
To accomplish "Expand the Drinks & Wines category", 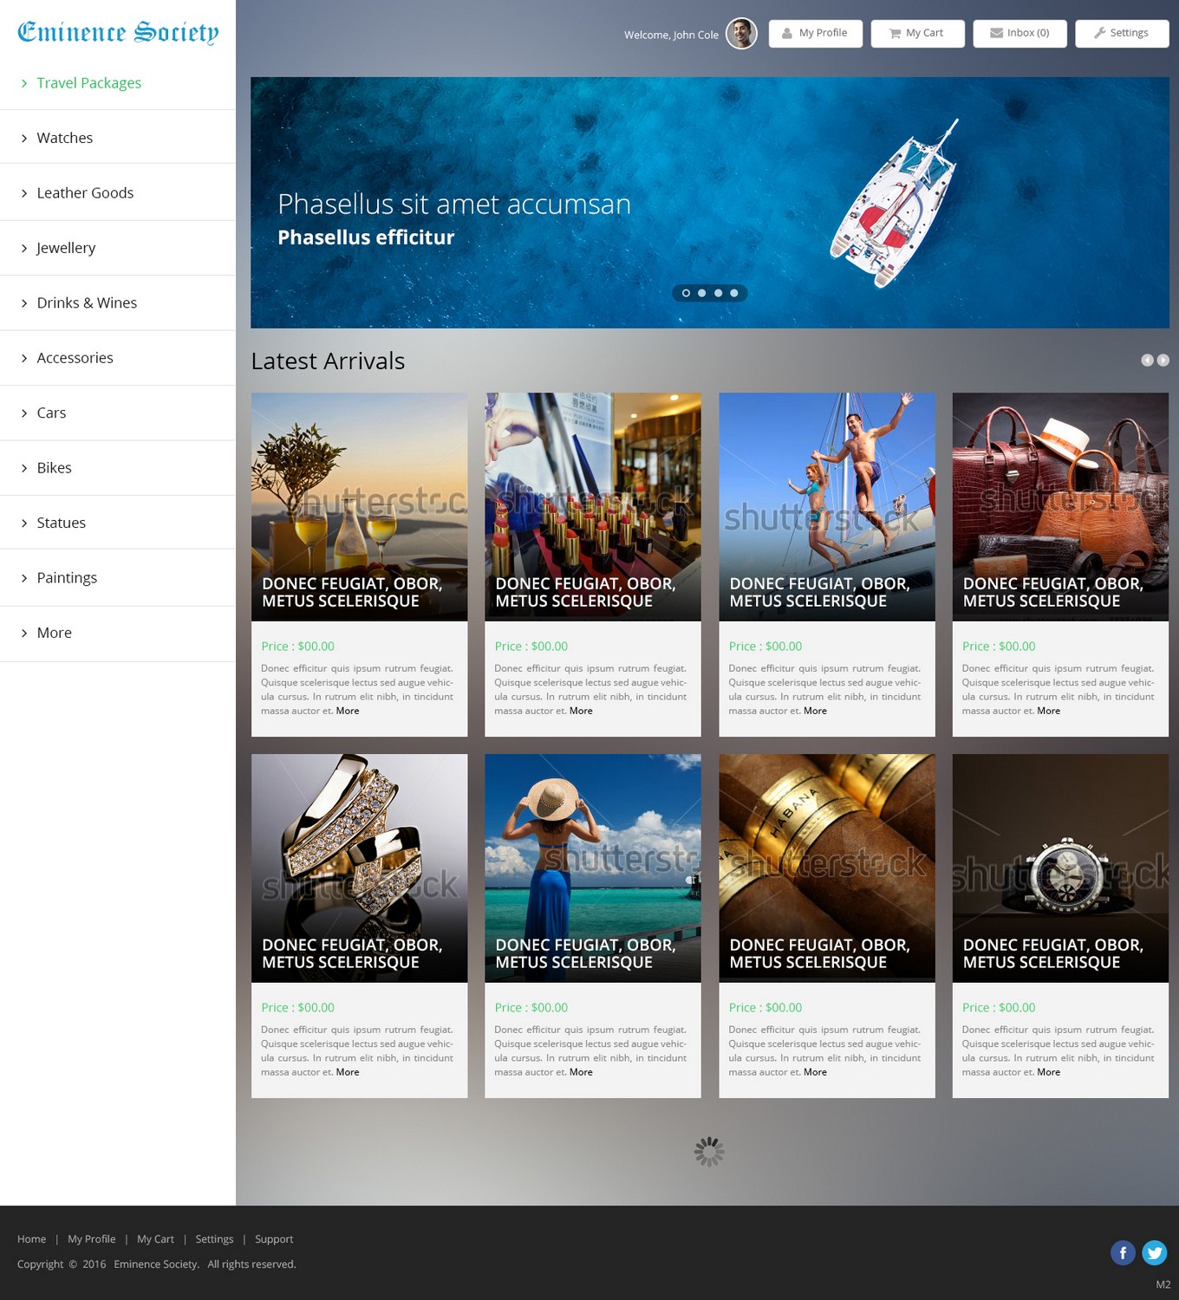I will 87,302.
